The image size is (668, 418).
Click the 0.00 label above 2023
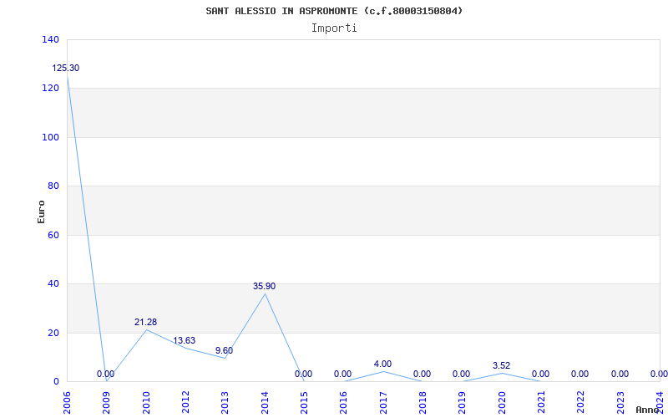tap(620, 374)
